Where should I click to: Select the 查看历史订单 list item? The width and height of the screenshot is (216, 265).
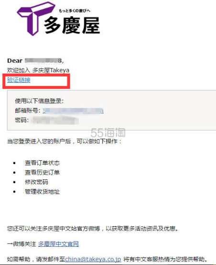[x=42, y=172]
